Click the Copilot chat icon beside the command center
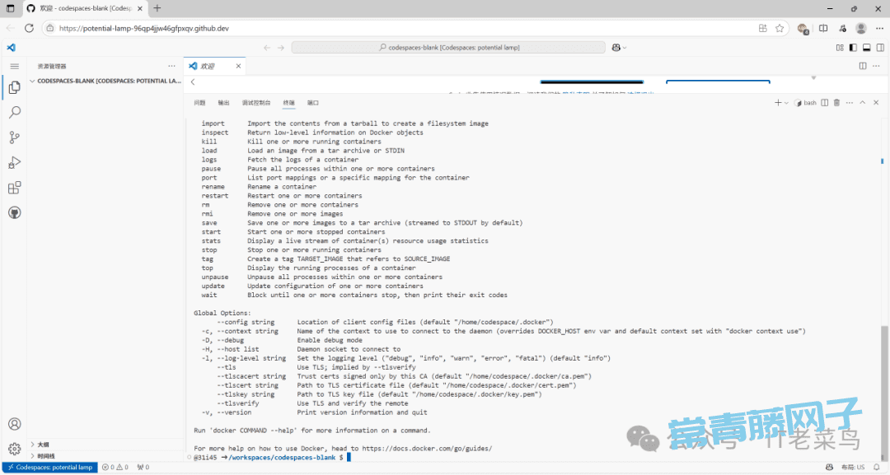The height and width of the screenshot is (475, 890). click(616, 48)
